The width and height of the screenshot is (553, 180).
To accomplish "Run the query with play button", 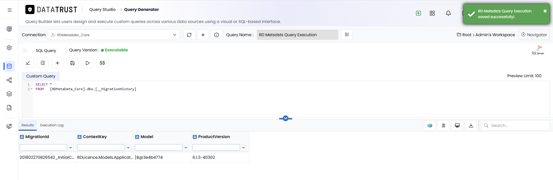I will (87, 63).
